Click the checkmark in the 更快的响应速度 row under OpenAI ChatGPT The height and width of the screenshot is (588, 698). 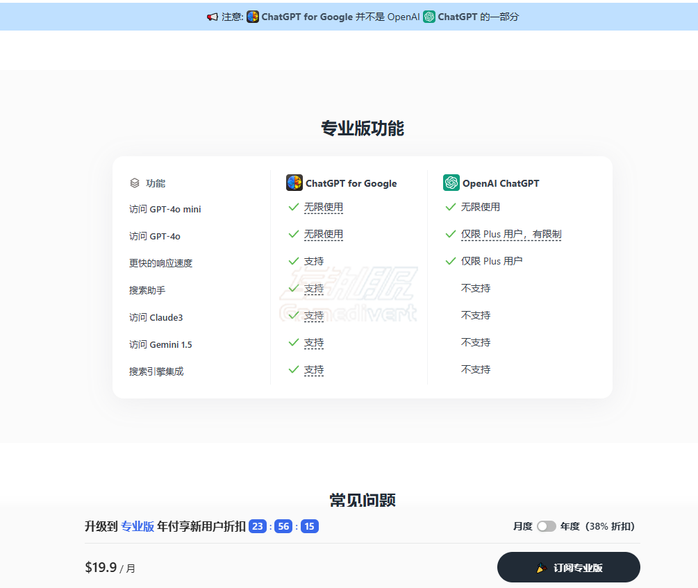tap(451, 261)
